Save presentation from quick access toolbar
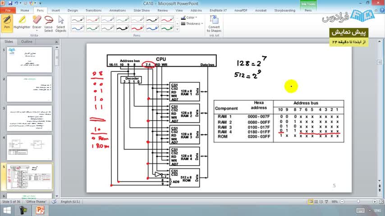This screenshot has width=385, height=216. [10, 3]
